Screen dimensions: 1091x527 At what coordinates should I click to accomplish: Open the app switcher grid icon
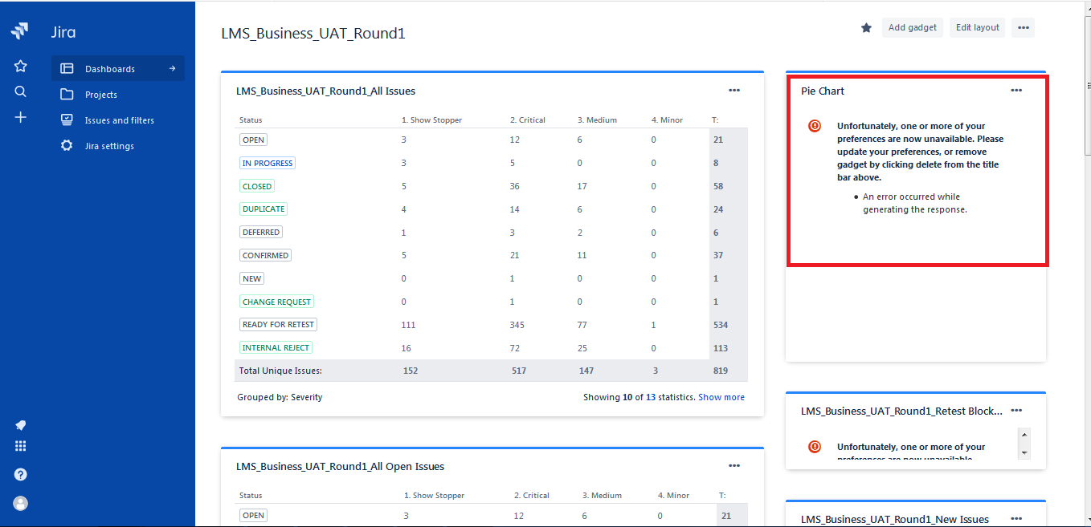point(21,446)
